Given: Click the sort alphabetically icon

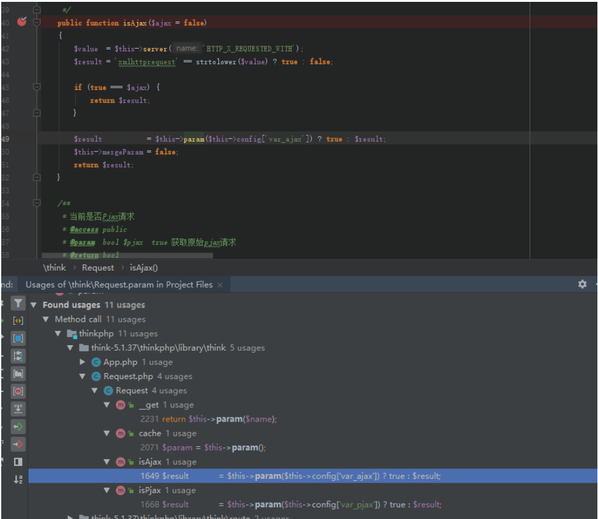Looking at the screenshot, I should click(x=18, y=480).
